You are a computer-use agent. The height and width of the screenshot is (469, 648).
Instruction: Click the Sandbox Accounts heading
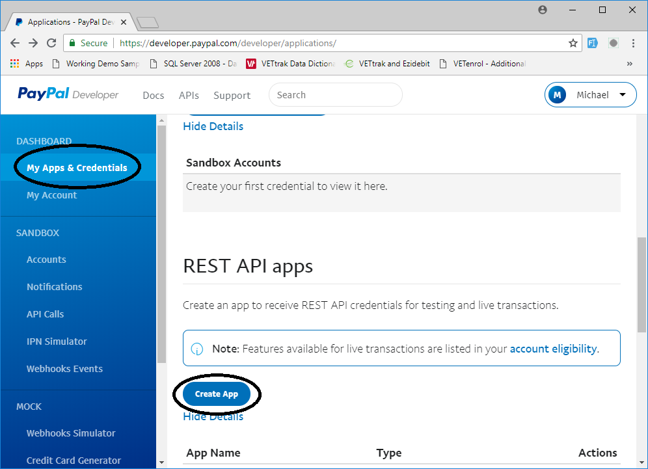pyautogui.click(x=234, y=163)
